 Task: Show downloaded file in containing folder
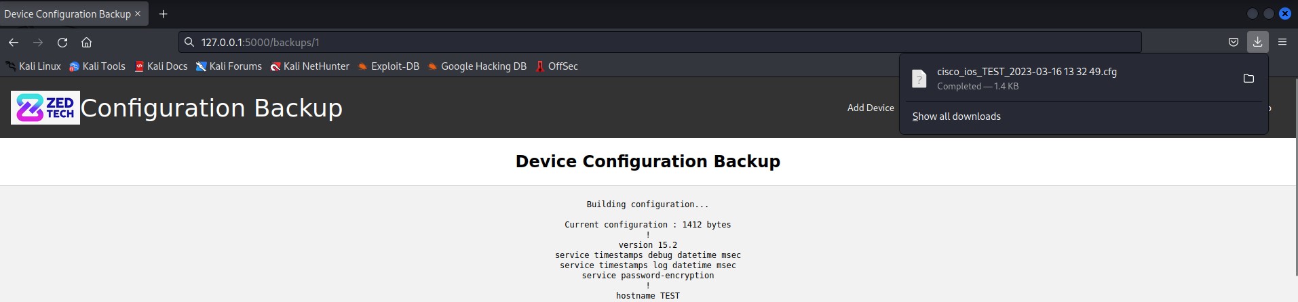(1248, 79)
